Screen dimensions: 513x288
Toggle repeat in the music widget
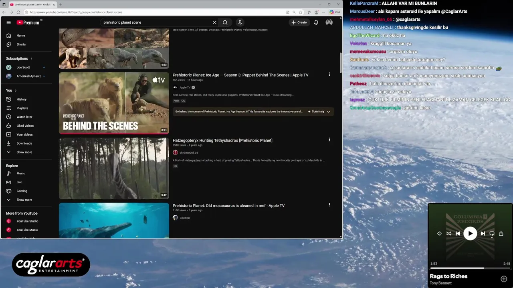pyautogui.click(x=492, y=234)
